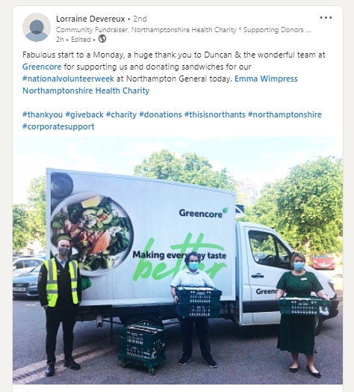Open the three-dot post options menu
The width and height of the screenshot is (354, 392).
[326, 18]
